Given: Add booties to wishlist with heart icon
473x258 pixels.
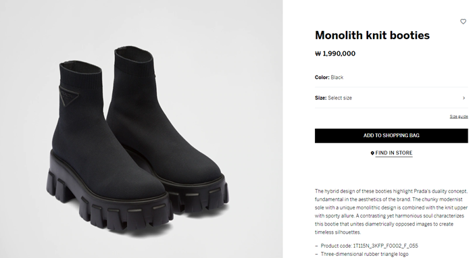Looking at the screenshot, I should click(x=463, y=22).
